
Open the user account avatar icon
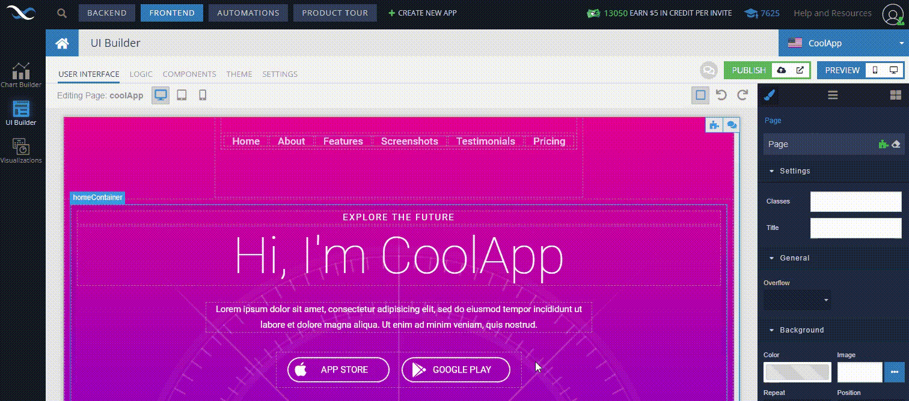893,13
